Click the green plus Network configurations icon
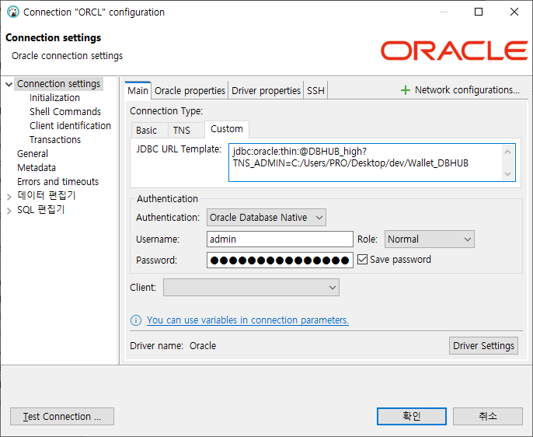533x437 pixels. 406,90
